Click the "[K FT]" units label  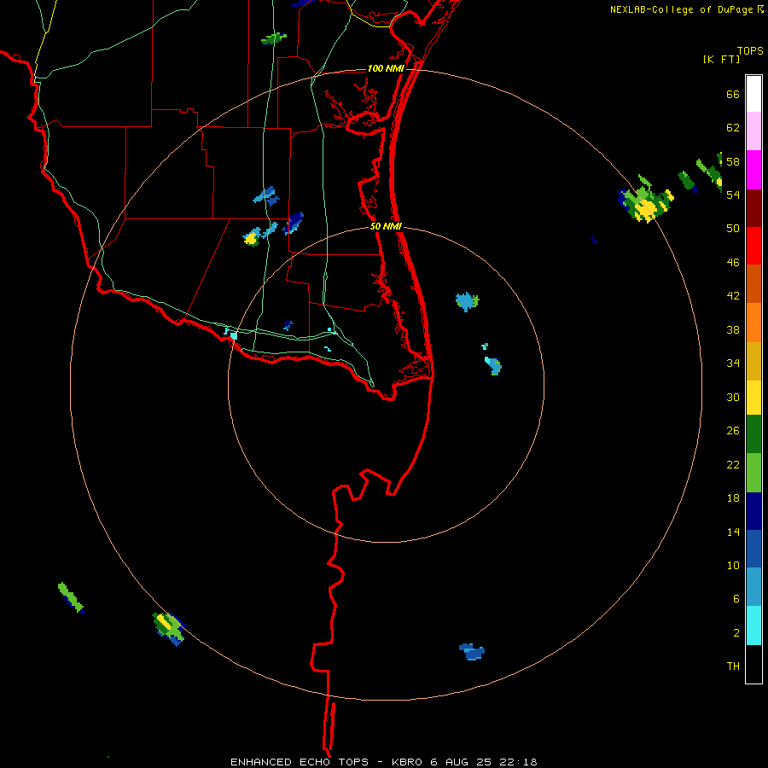coord(721,59)
